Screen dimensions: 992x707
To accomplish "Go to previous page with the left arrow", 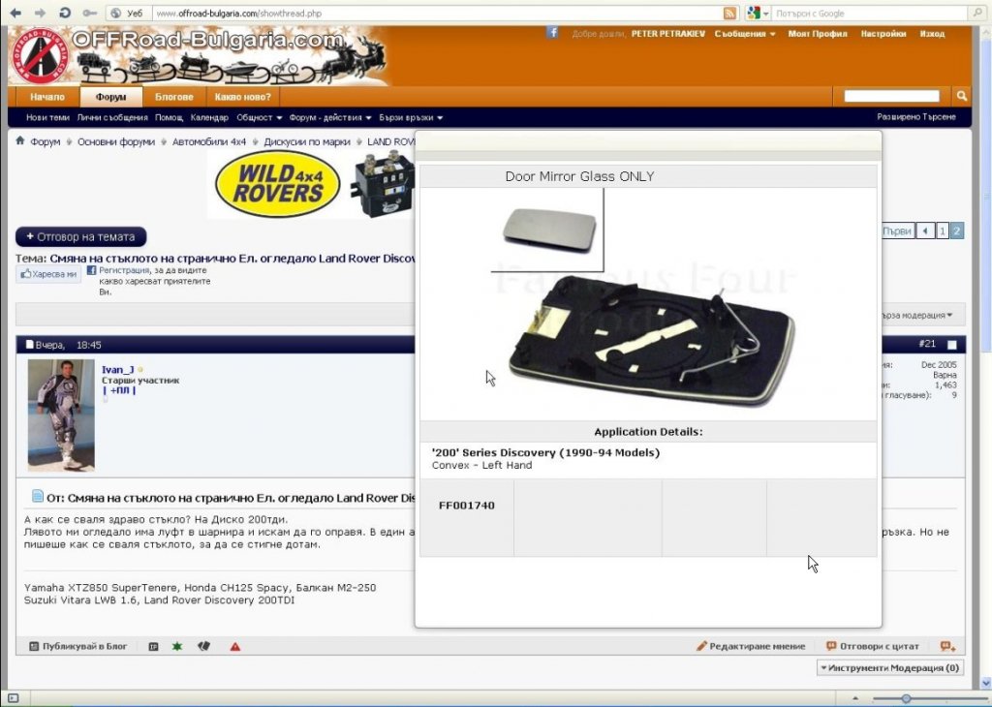I will 925,231.
